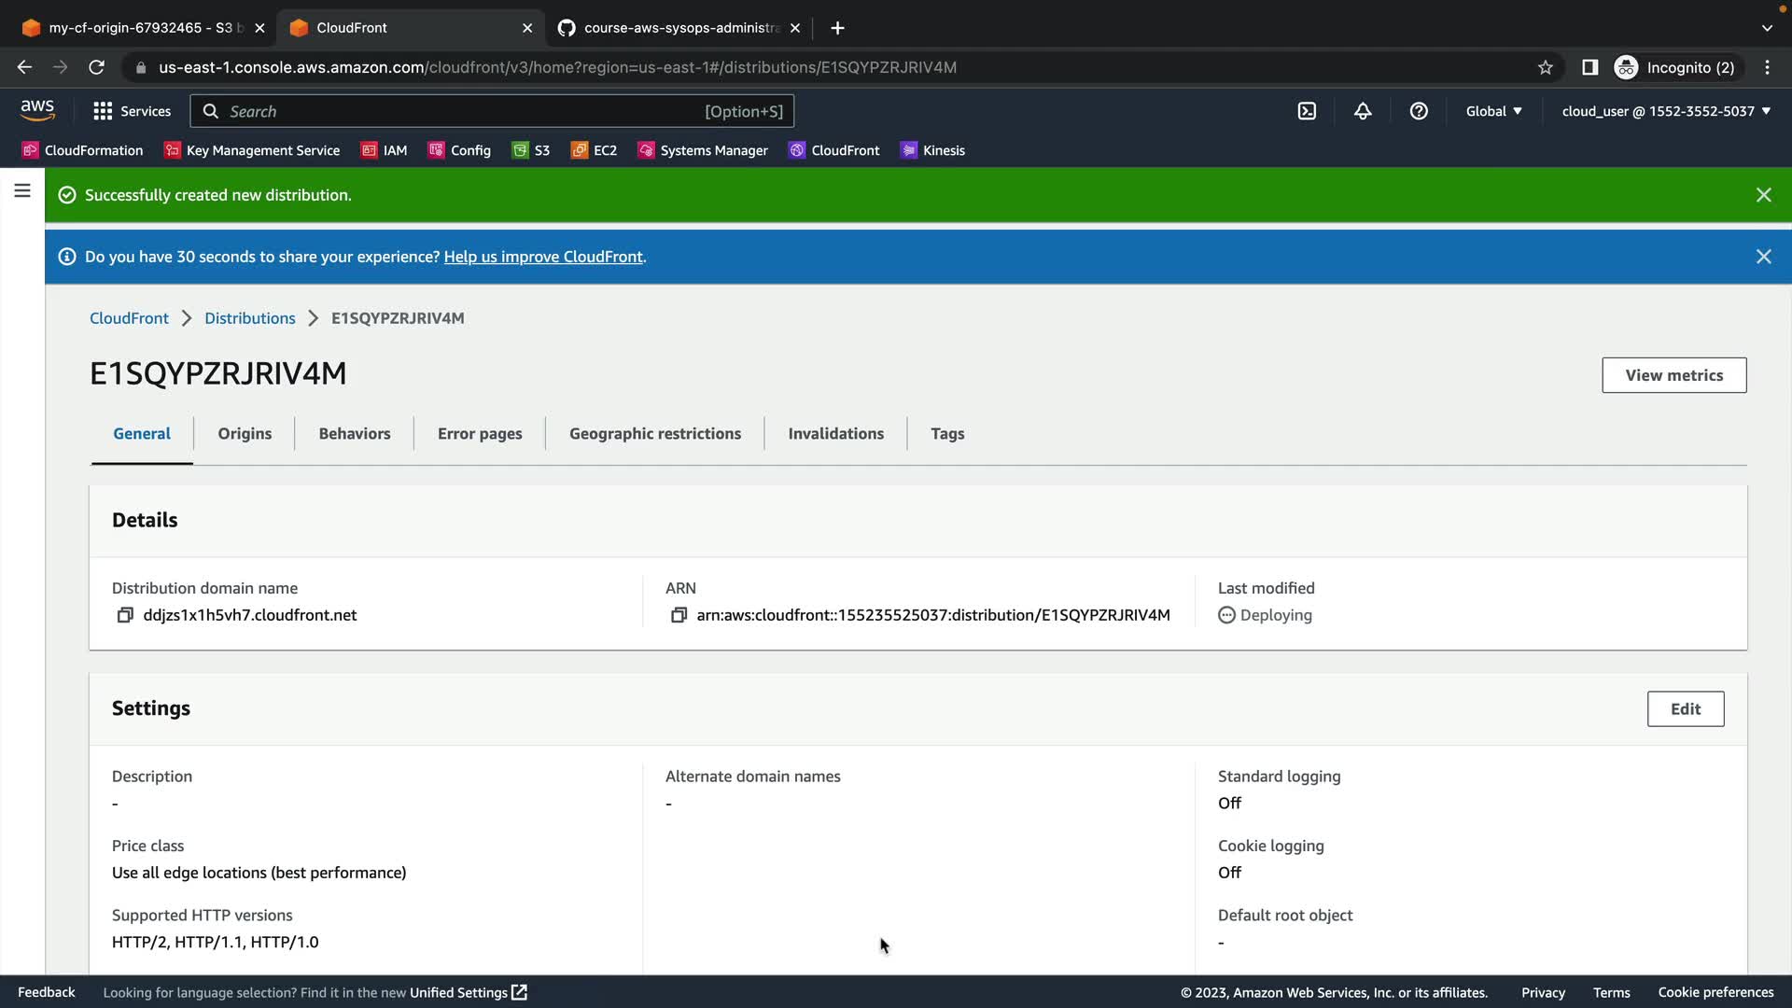Expand the browser tab search chevron
This screenshot has height=1008, width=1792.
[1767, 28]
